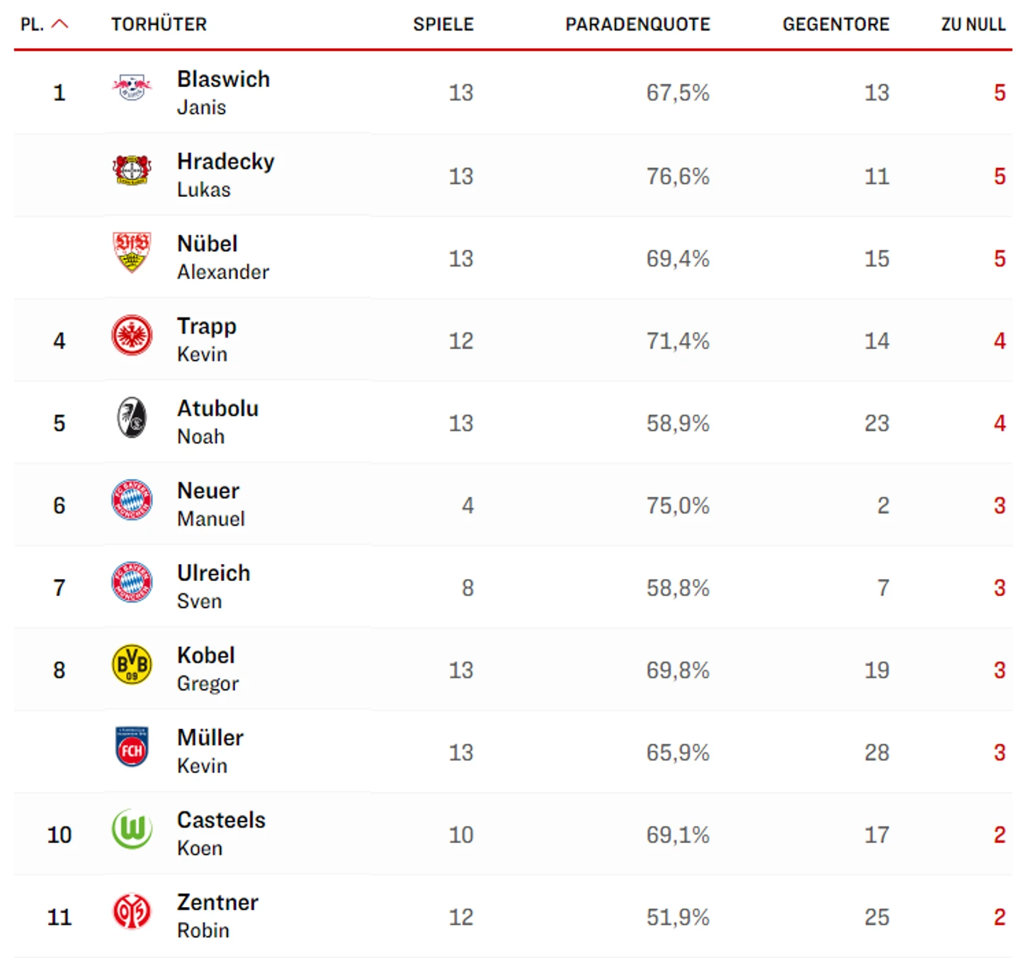Click the RB Leipzig club logo
Screen dimensions: 1034x958
click(132, 89)
